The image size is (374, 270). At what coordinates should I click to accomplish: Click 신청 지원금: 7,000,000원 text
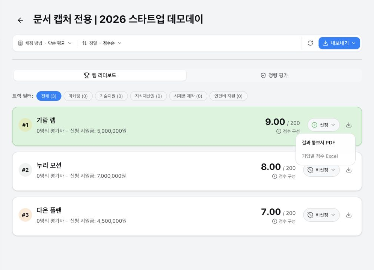coord(98,176)
